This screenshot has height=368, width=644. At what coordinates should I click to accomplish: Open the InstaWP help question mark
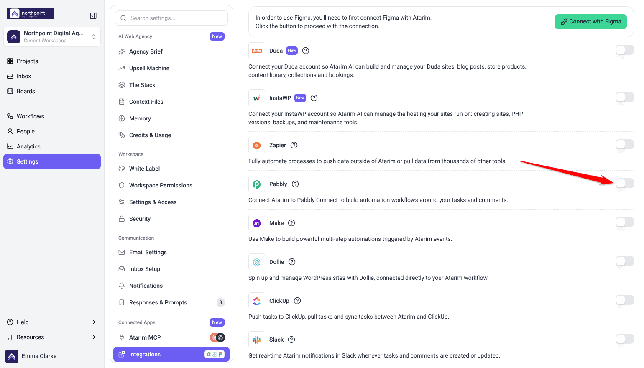coord(314,98)
